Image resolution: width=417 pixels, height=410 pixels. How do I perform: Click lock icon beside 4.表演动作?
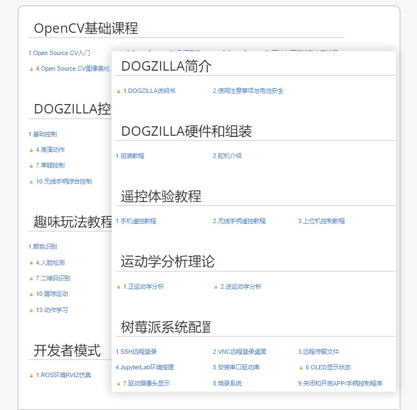(31, 150)
